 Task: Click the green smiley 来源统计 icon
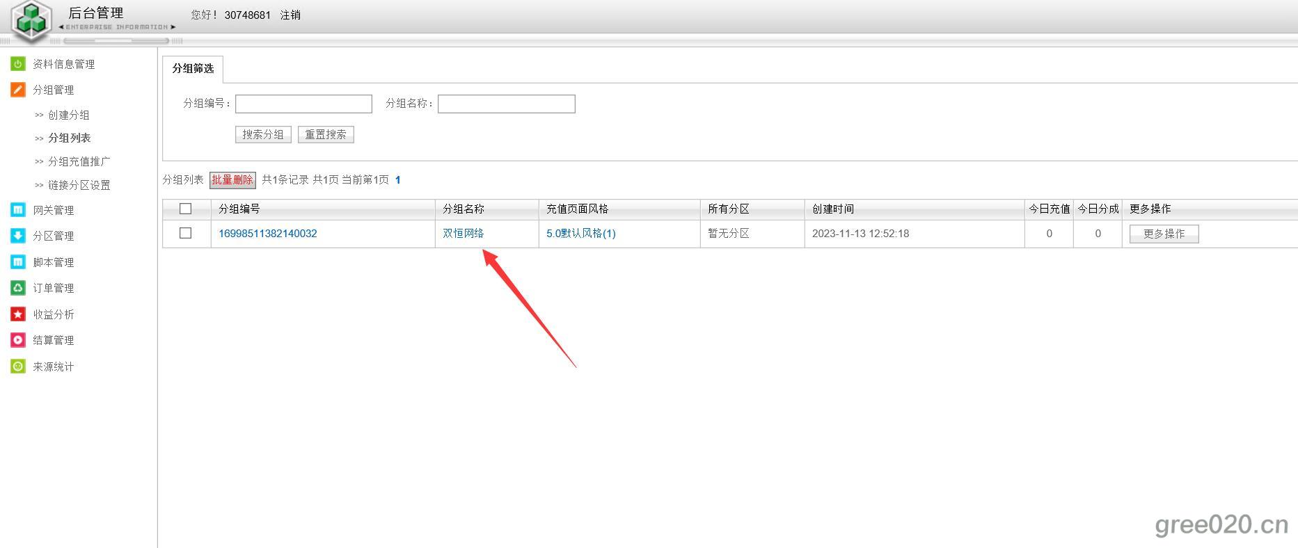pos(18,366)
